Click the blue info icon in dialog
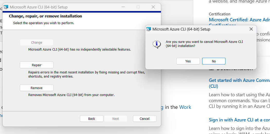270x134 pixels. click(157, 44)
